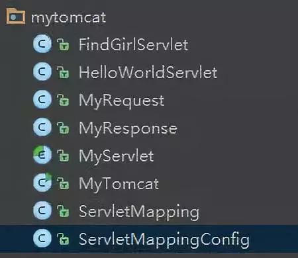Open the MyTomcat main class
The width and height of the screenshot is (298, 258).
tap(119, 185)
